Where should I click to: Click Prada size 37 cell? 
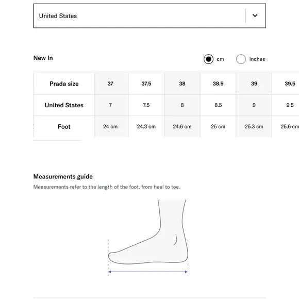pyautogui.click(x=110, y=84)
